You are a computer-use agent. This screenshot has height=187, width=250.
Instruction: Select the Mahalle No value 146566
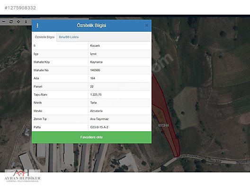point(95,70)
